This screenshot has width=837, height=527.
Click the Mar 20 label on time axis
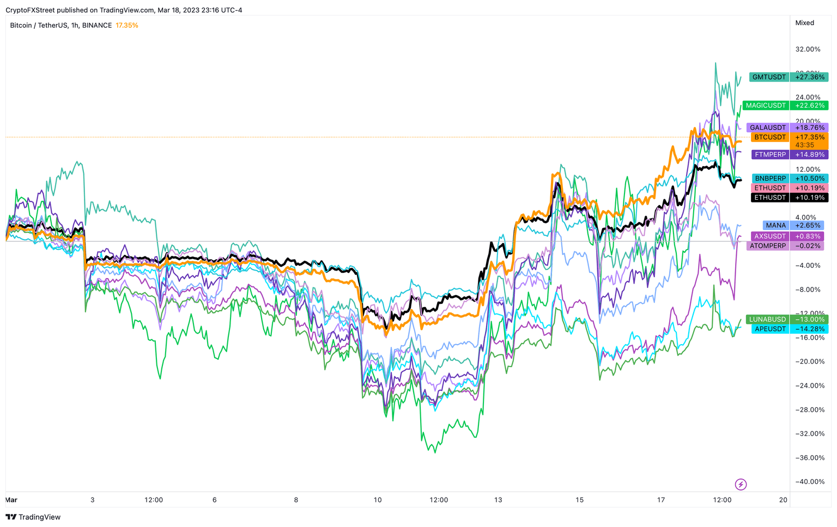(x=783, y=499)
